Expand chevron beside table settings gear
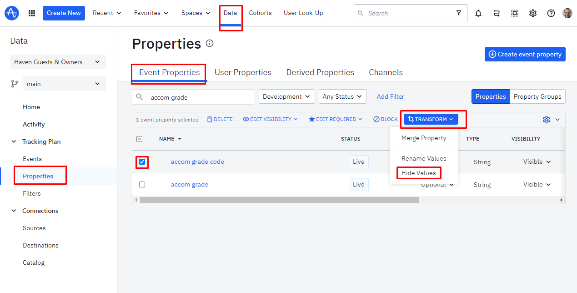The height and width of the screenshot is (293, 577). pos(557,120)
